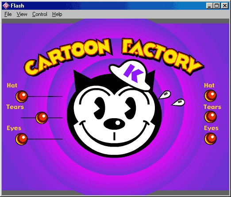Image resolution: width=231 pixels, height=197 pixels.
Task: Toggle the right Eyes red button
Action: pos(210,139)
